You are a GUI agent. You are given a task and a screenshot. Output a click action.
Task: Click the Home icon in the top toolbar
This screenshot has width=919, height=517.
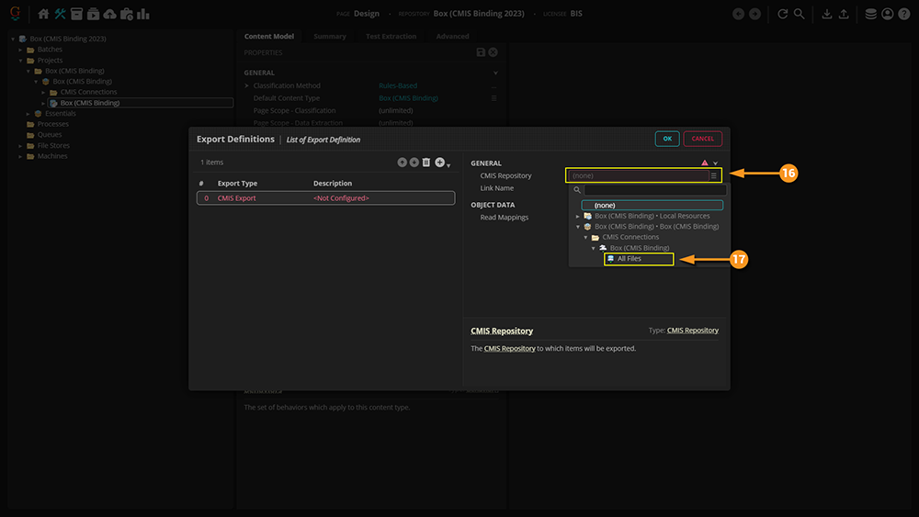click(43, 14)
